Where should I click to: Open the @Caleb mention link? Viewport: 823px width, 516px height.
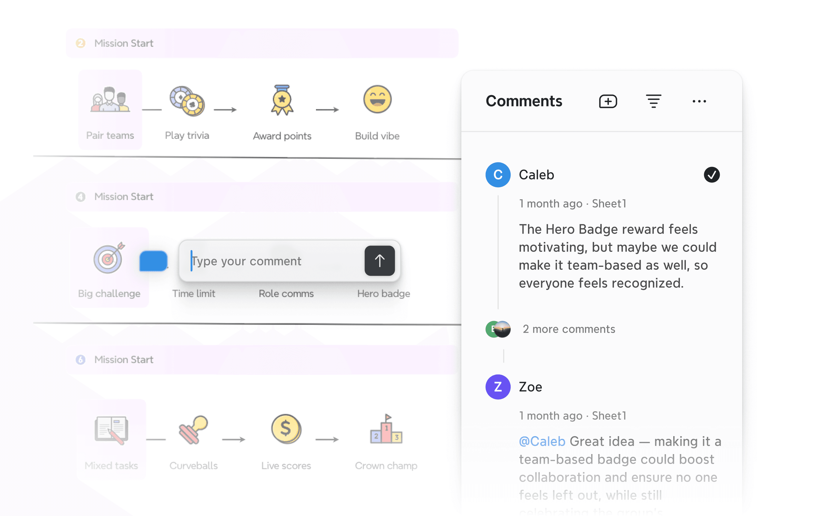(542, 441)
